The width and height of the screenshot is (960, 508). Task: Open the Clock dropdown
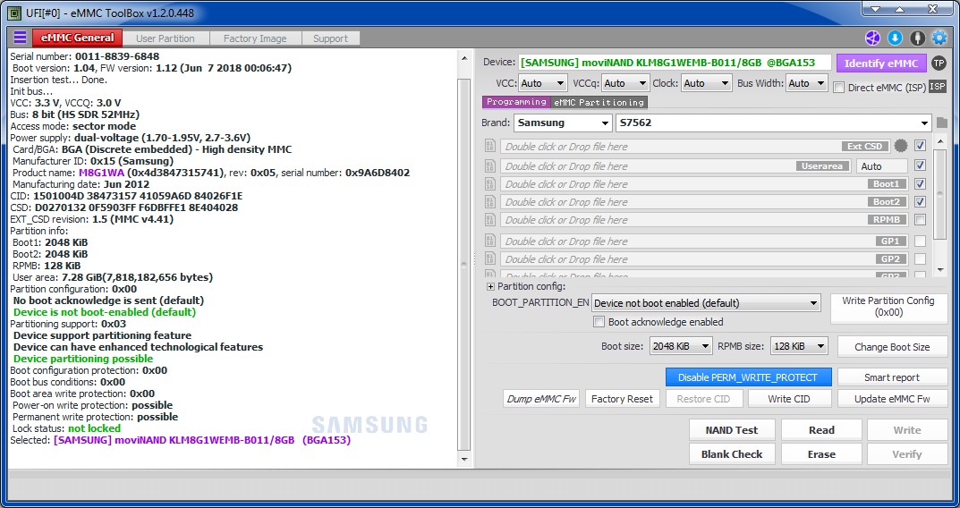tap(707, 83)
